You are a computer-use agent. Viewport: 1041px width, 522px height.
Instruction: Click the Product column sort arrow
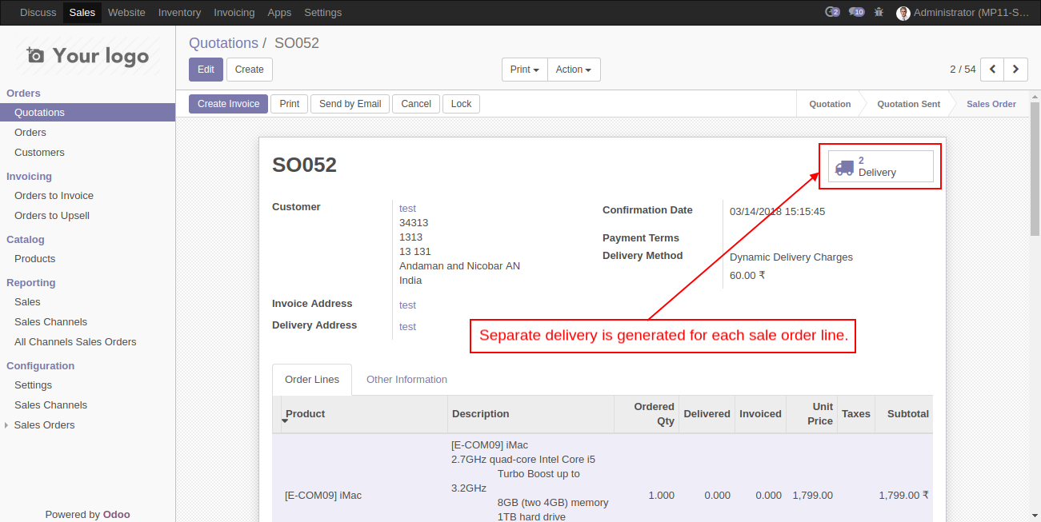click(285, 420)
